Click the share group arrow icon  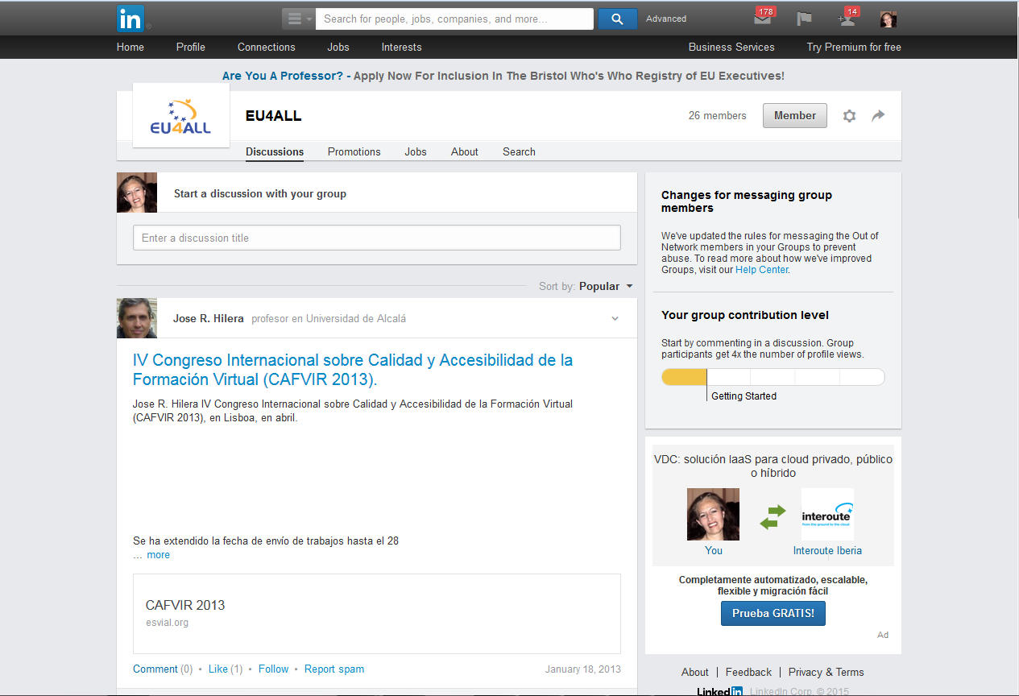(878, 116)
